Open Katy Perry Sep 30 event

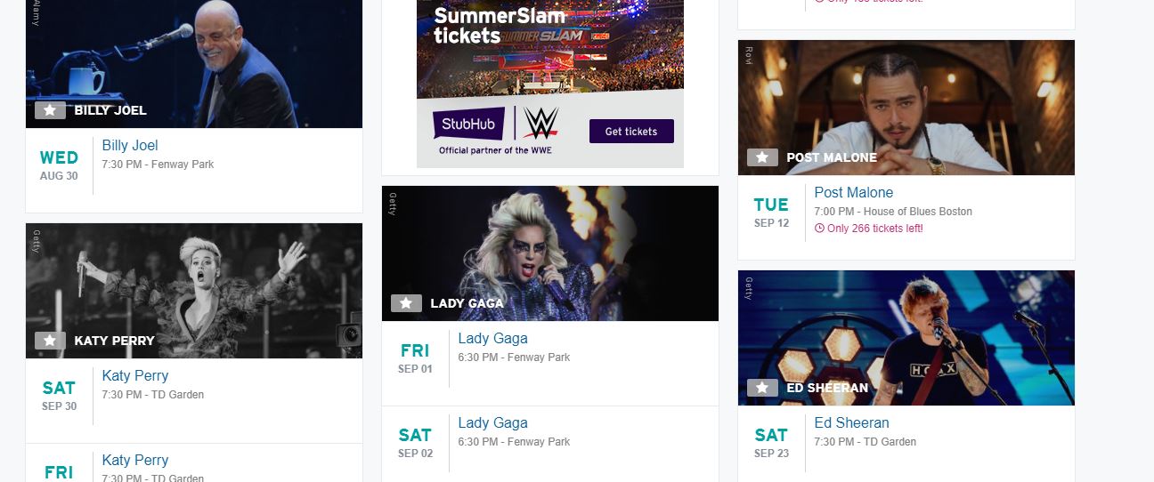click(x=135, y=376)
